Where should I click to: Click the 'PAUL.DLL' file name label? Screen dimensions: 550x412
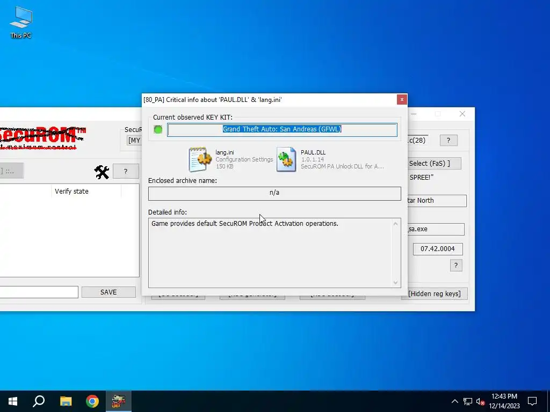(x=313, y=152)
